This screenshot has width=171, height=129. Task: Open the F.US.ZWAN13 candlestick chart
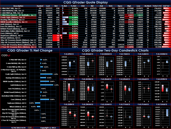pos(87,116)
